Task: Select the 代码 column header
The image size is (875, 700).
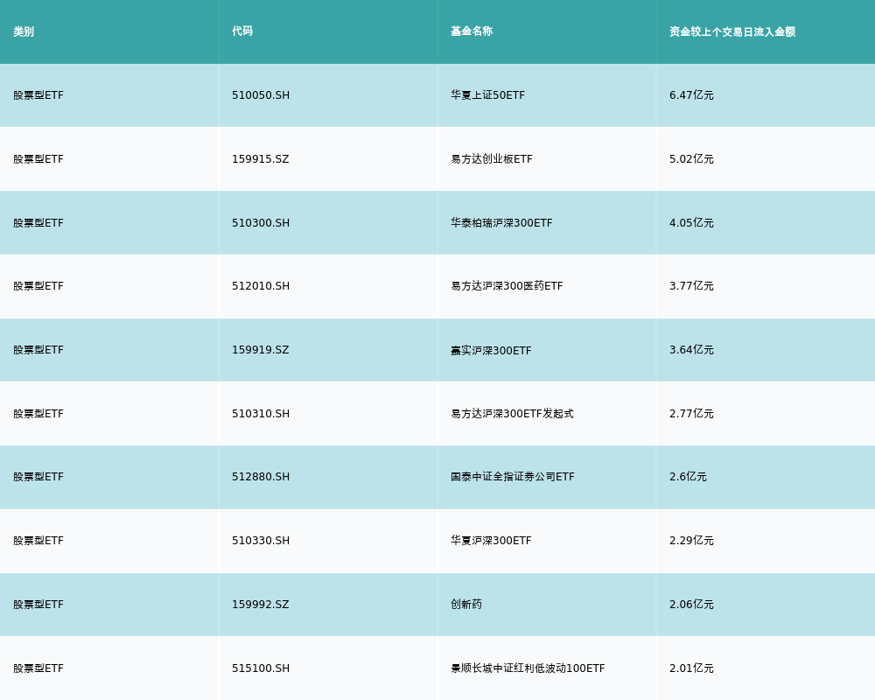Action: (242, 31)
